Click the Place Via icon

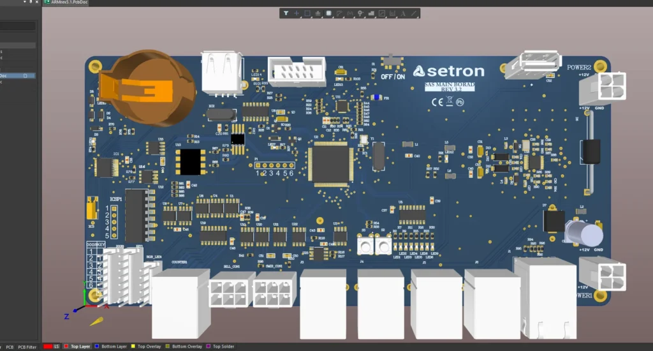360,13
